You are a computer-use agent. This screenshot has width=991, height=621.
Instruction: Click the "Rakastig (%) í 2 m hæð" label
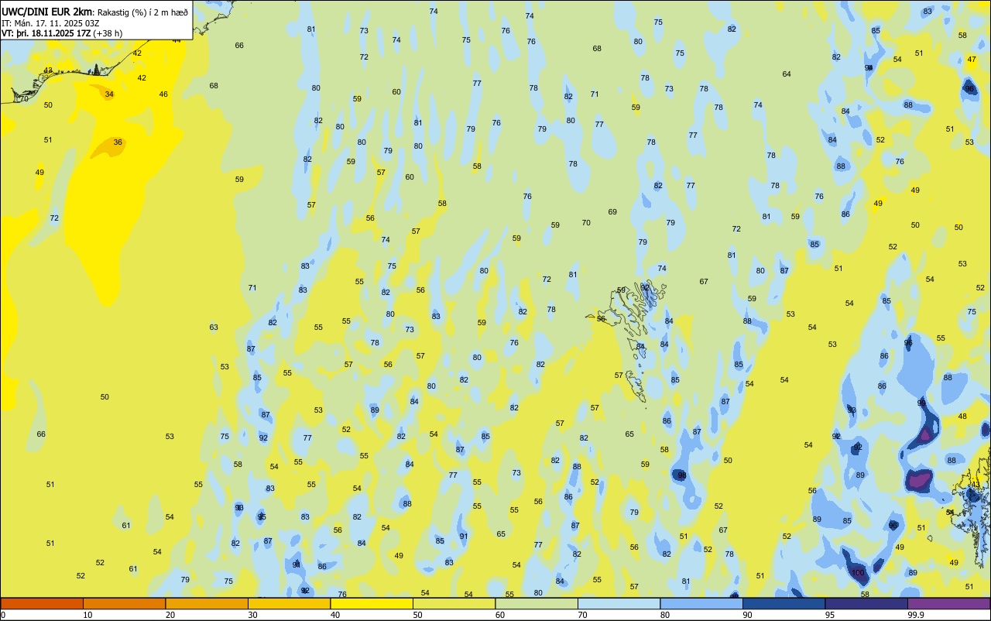click(142, 12)
